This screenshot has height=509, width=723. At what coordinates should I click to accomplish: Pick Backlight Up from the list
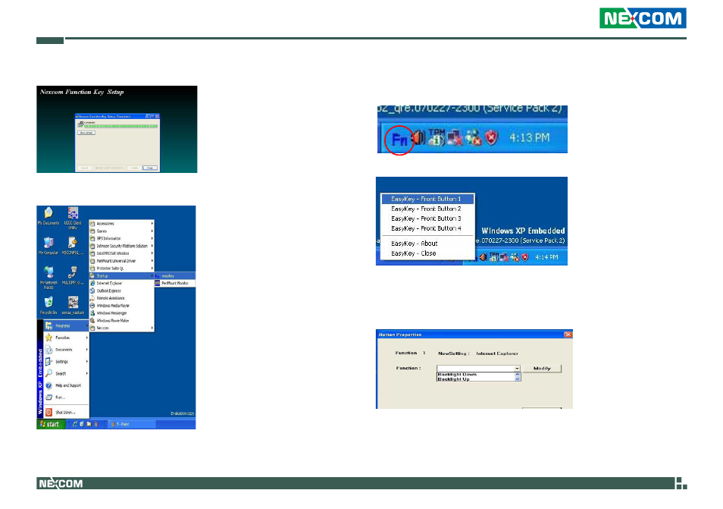tap(453, 379)
